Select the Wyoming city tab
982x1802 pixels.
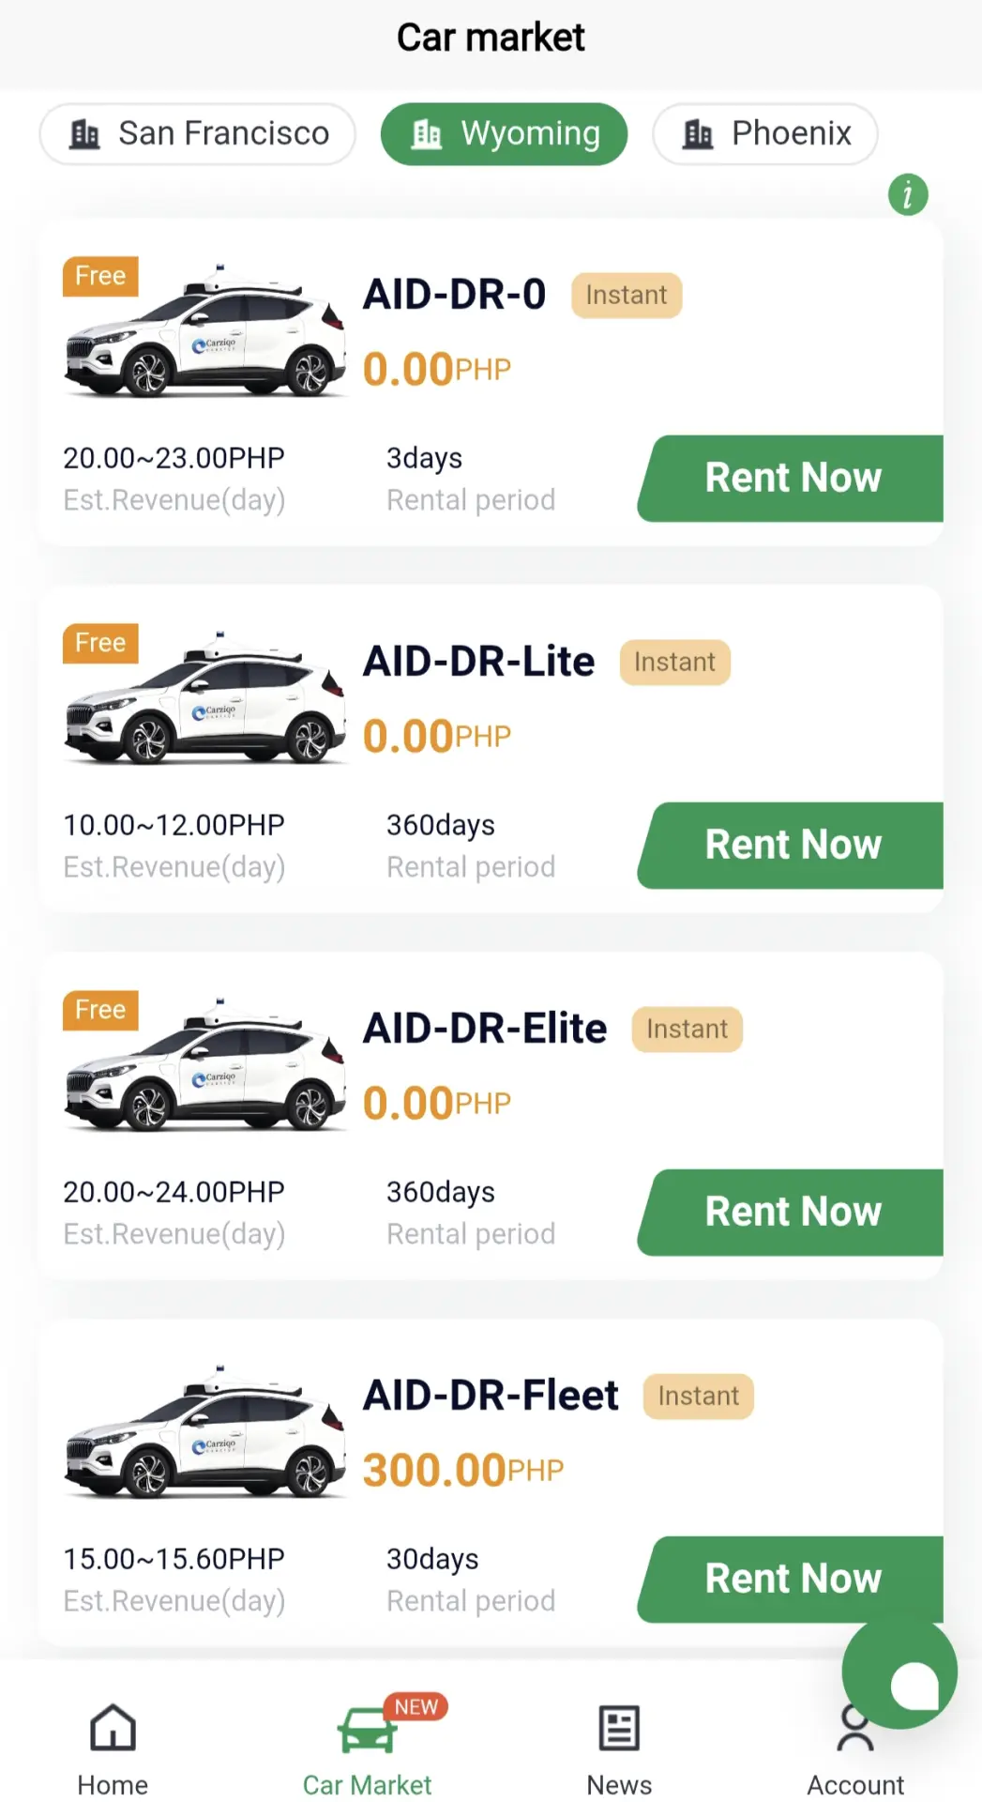[x=504, y=134]
